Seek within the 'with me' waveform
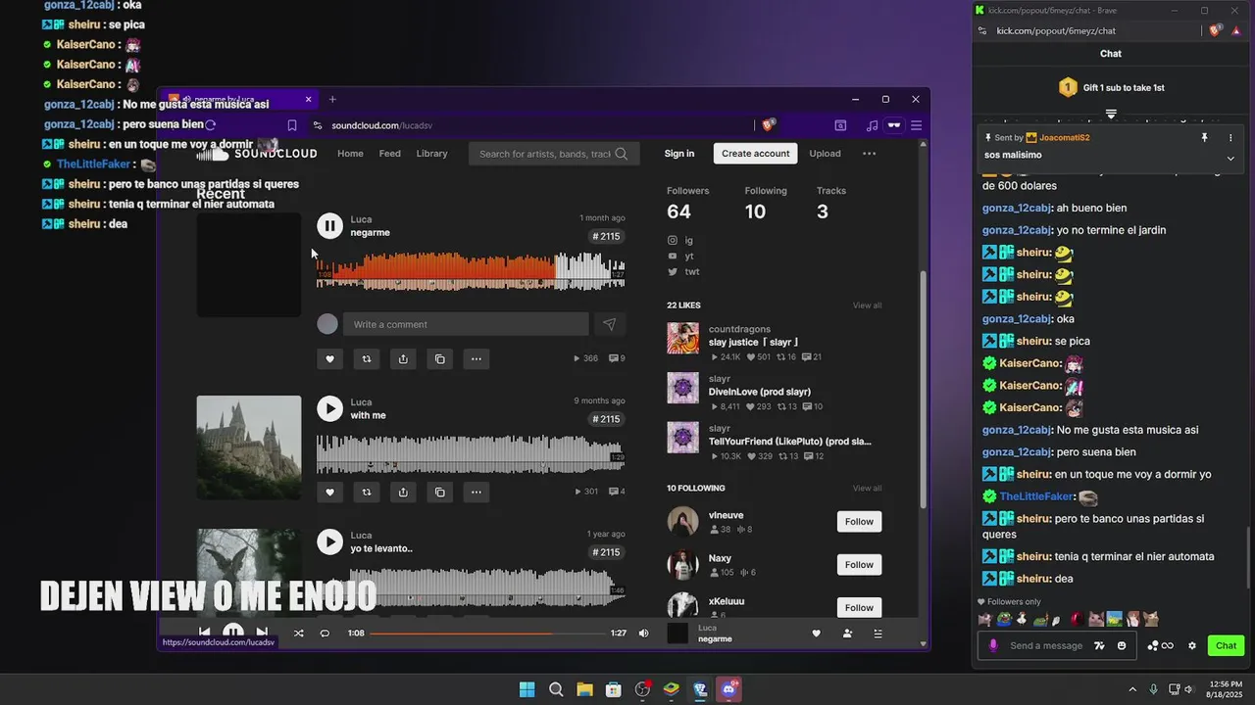The height and width of the screenshot is (705, 1255). tap(471, 453)
